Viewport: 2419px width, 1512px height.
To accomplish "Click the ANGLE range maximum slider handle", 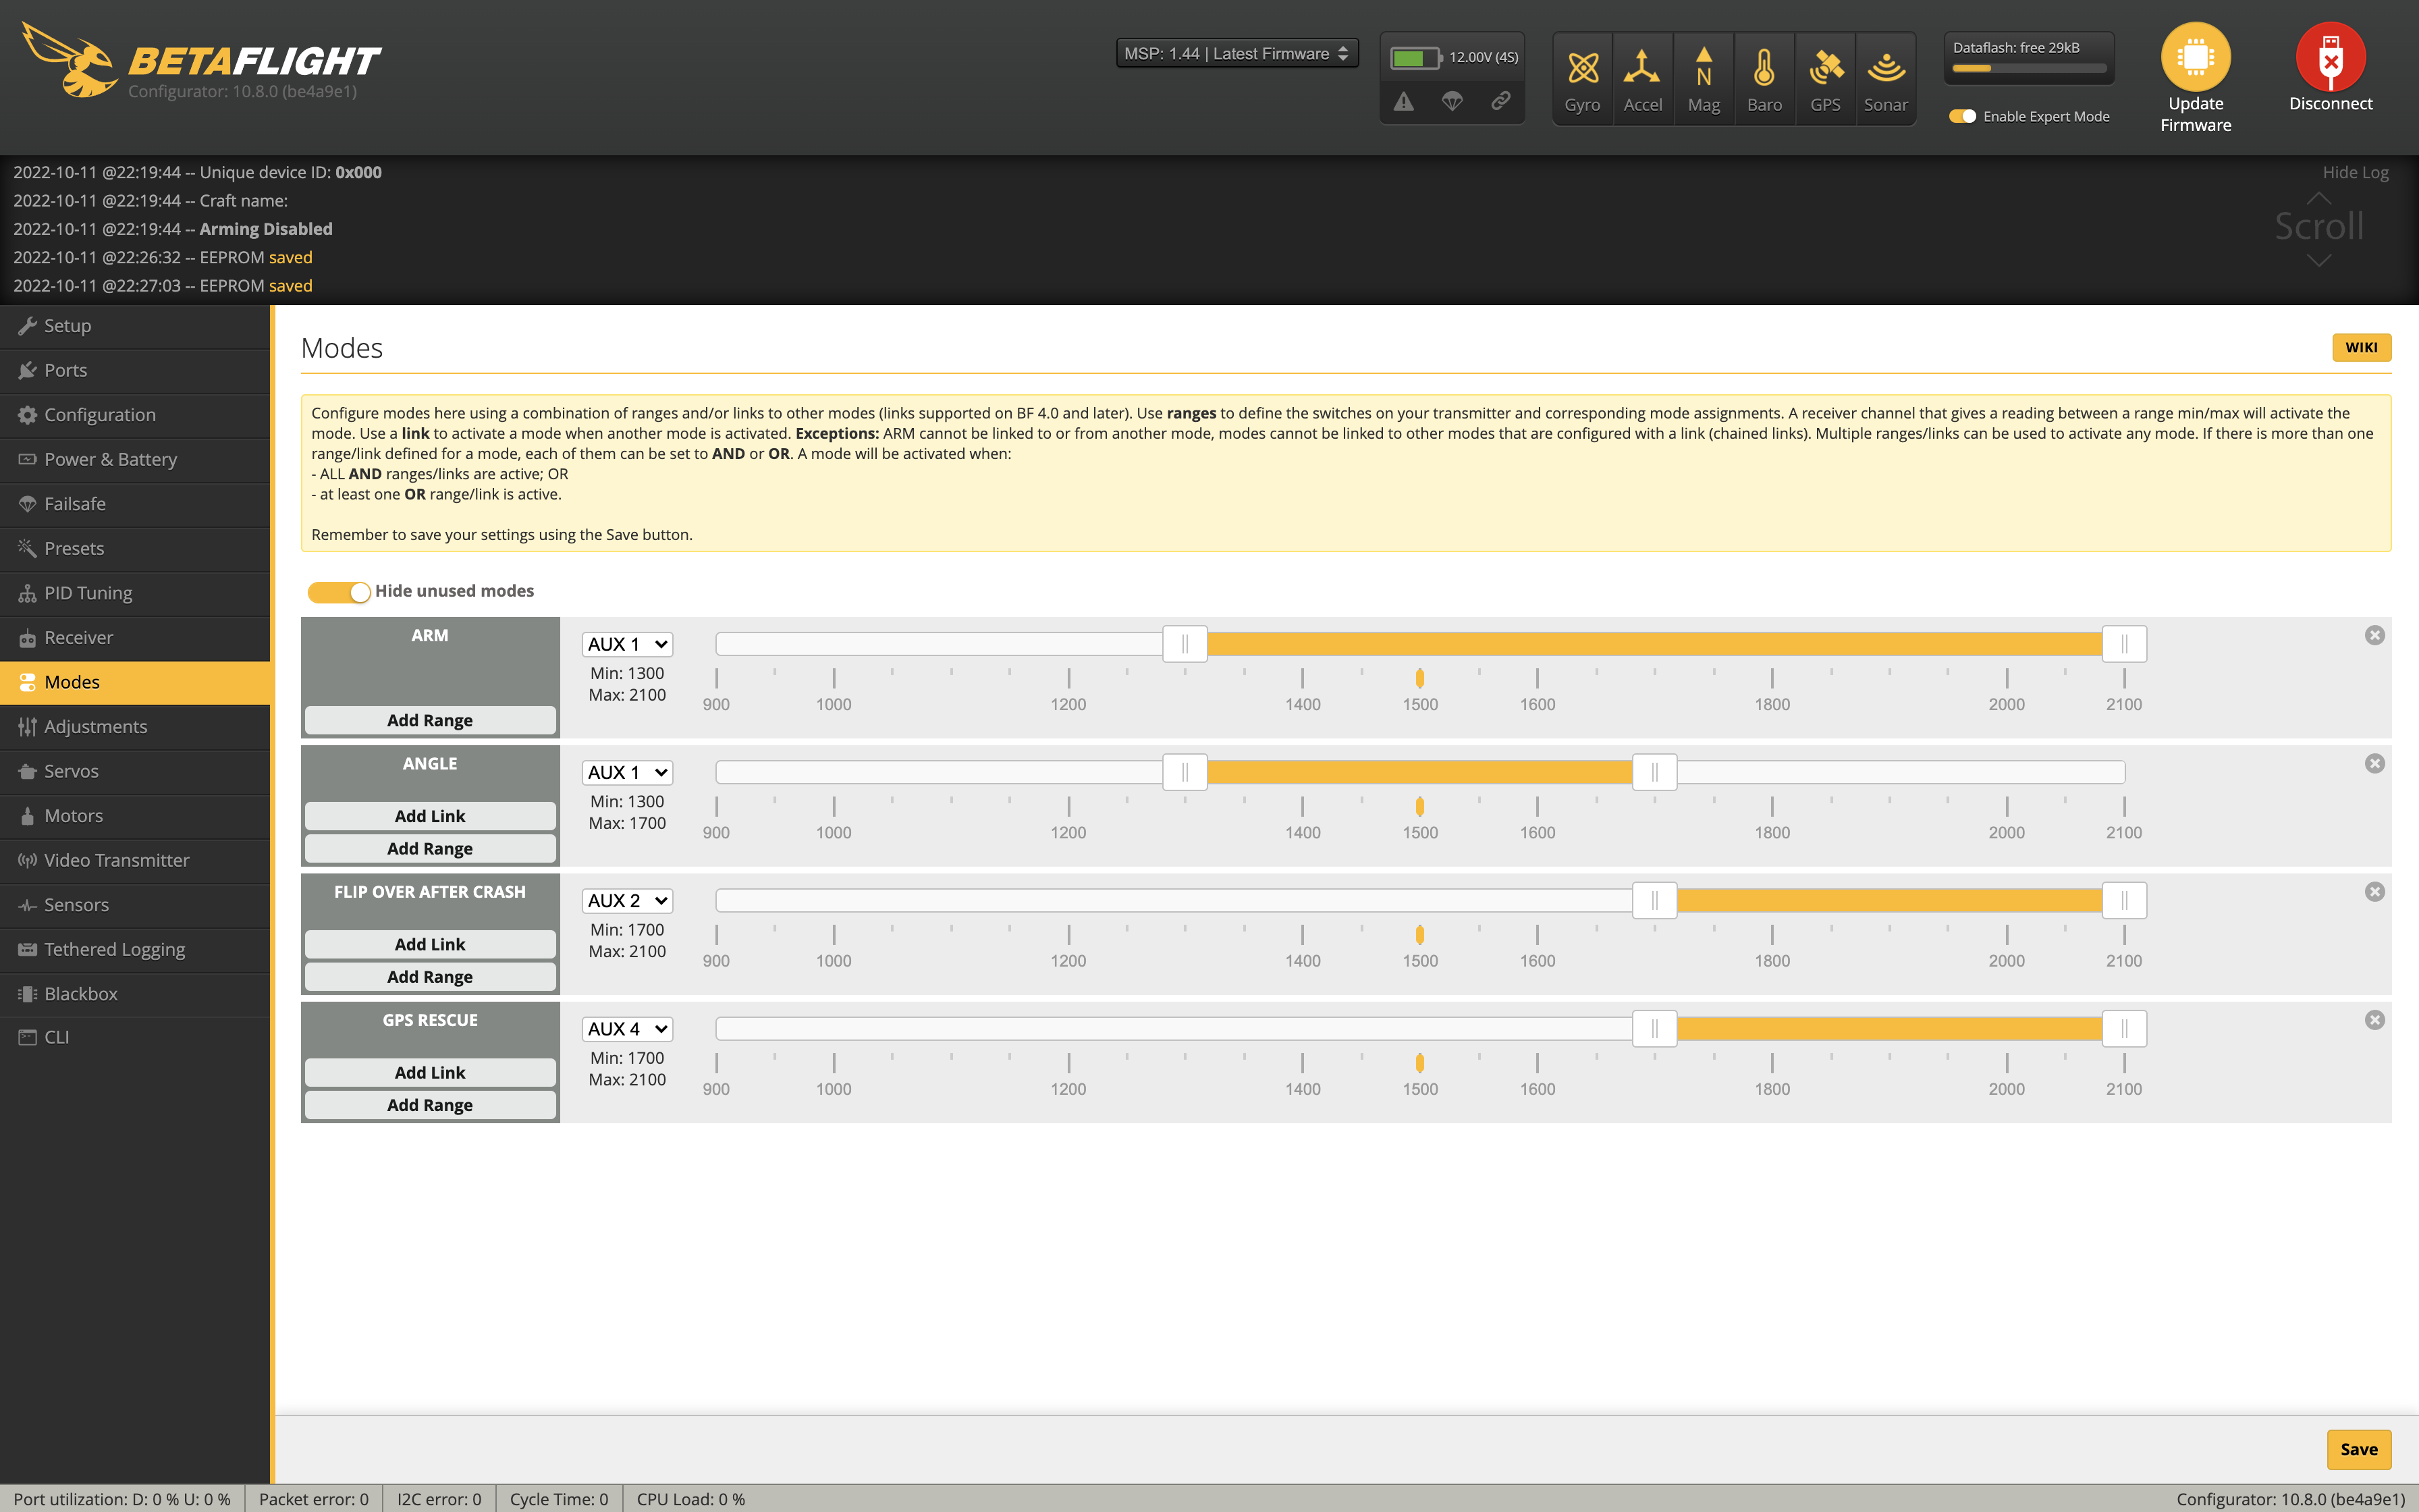I will [1654, 772].
